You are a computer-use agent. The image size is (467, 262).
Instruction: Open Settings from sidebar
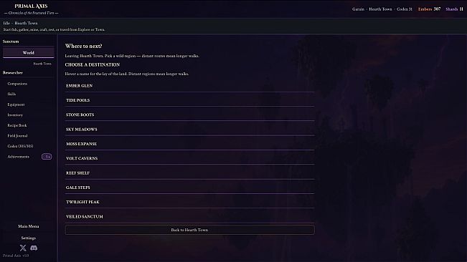(29, 238)
